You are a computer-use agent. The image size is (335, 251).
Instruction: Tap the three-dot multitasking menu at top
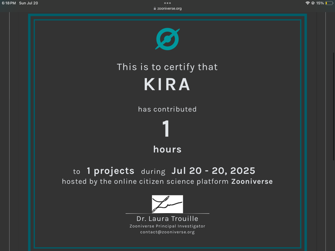click(167, 3)
